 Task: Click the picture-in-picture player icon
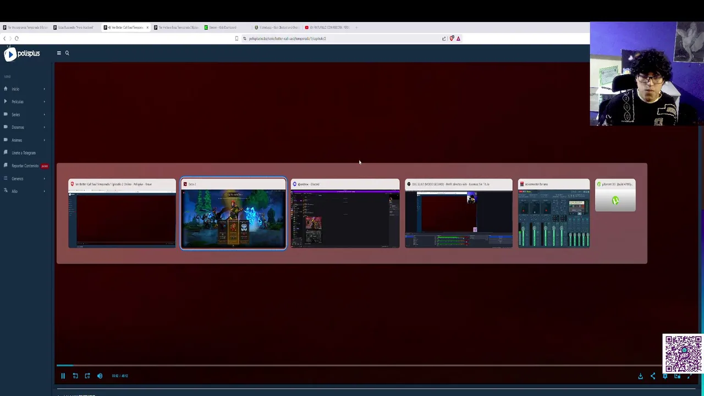(677, 376)
